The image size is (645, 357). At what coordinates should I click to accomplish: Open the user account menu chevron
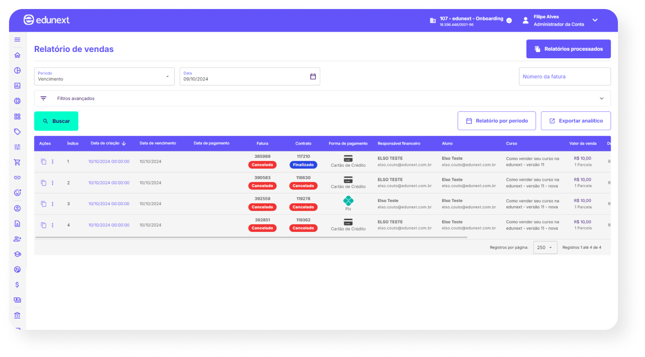595,20
